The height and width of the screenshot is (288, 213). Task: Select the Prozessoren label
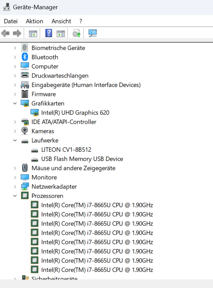[47, 196]
